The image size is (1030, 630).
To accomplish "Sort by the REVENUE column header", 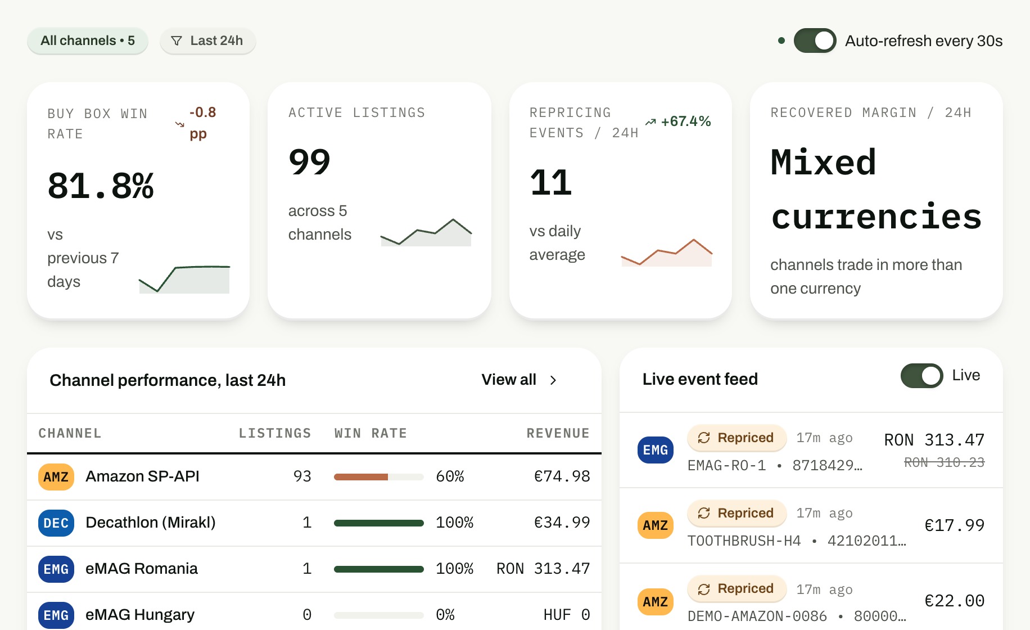I will (558, 433).
